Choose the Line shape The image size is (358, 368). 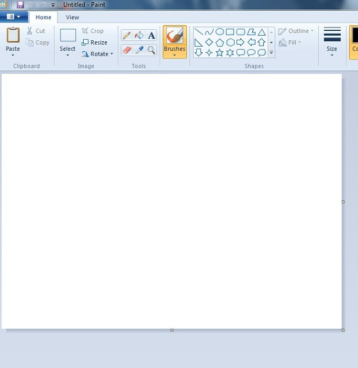point(199,32)
